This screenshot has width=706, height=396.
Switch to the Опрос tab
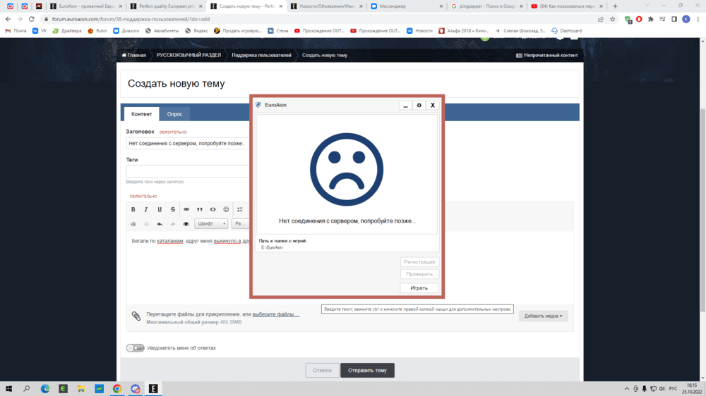point(174,113)
